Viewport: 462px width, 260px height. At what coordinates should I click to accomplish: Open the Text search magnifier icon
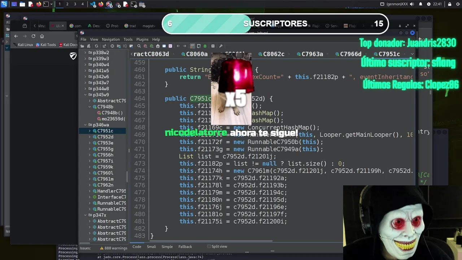(x=139, y=46)
